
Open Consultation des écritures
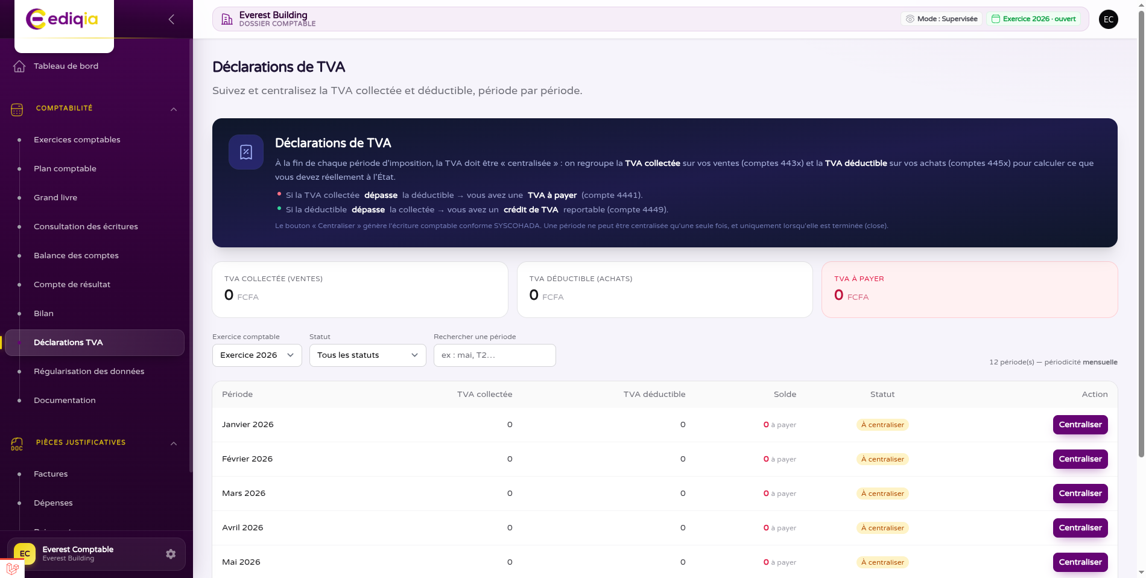[86, 227]
